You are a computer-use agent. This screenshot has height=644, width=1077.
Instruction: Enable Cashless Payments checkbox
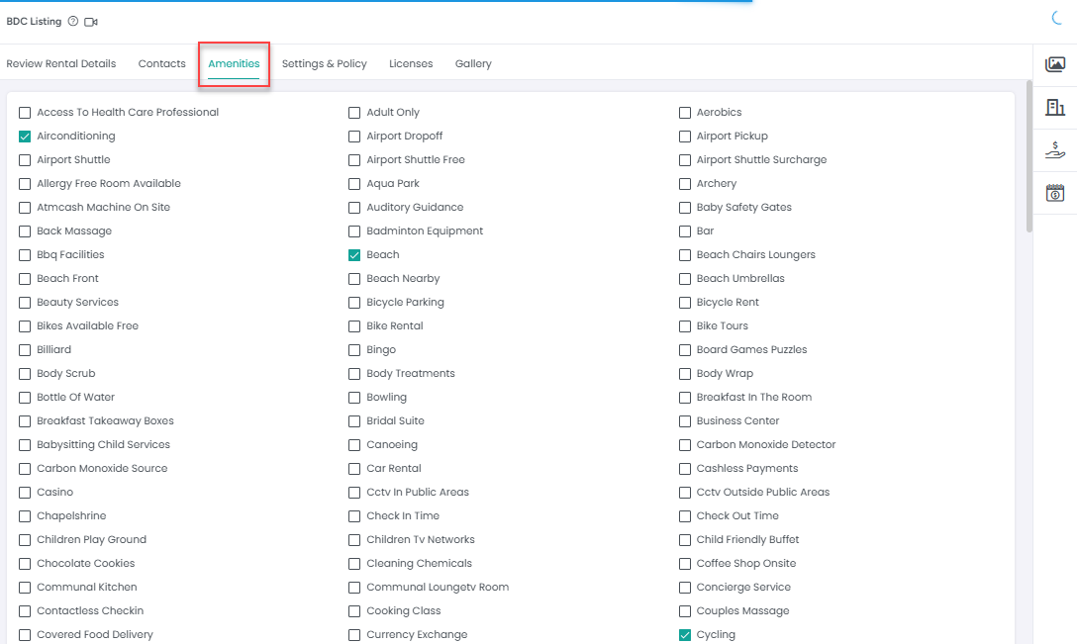point(685,469)
